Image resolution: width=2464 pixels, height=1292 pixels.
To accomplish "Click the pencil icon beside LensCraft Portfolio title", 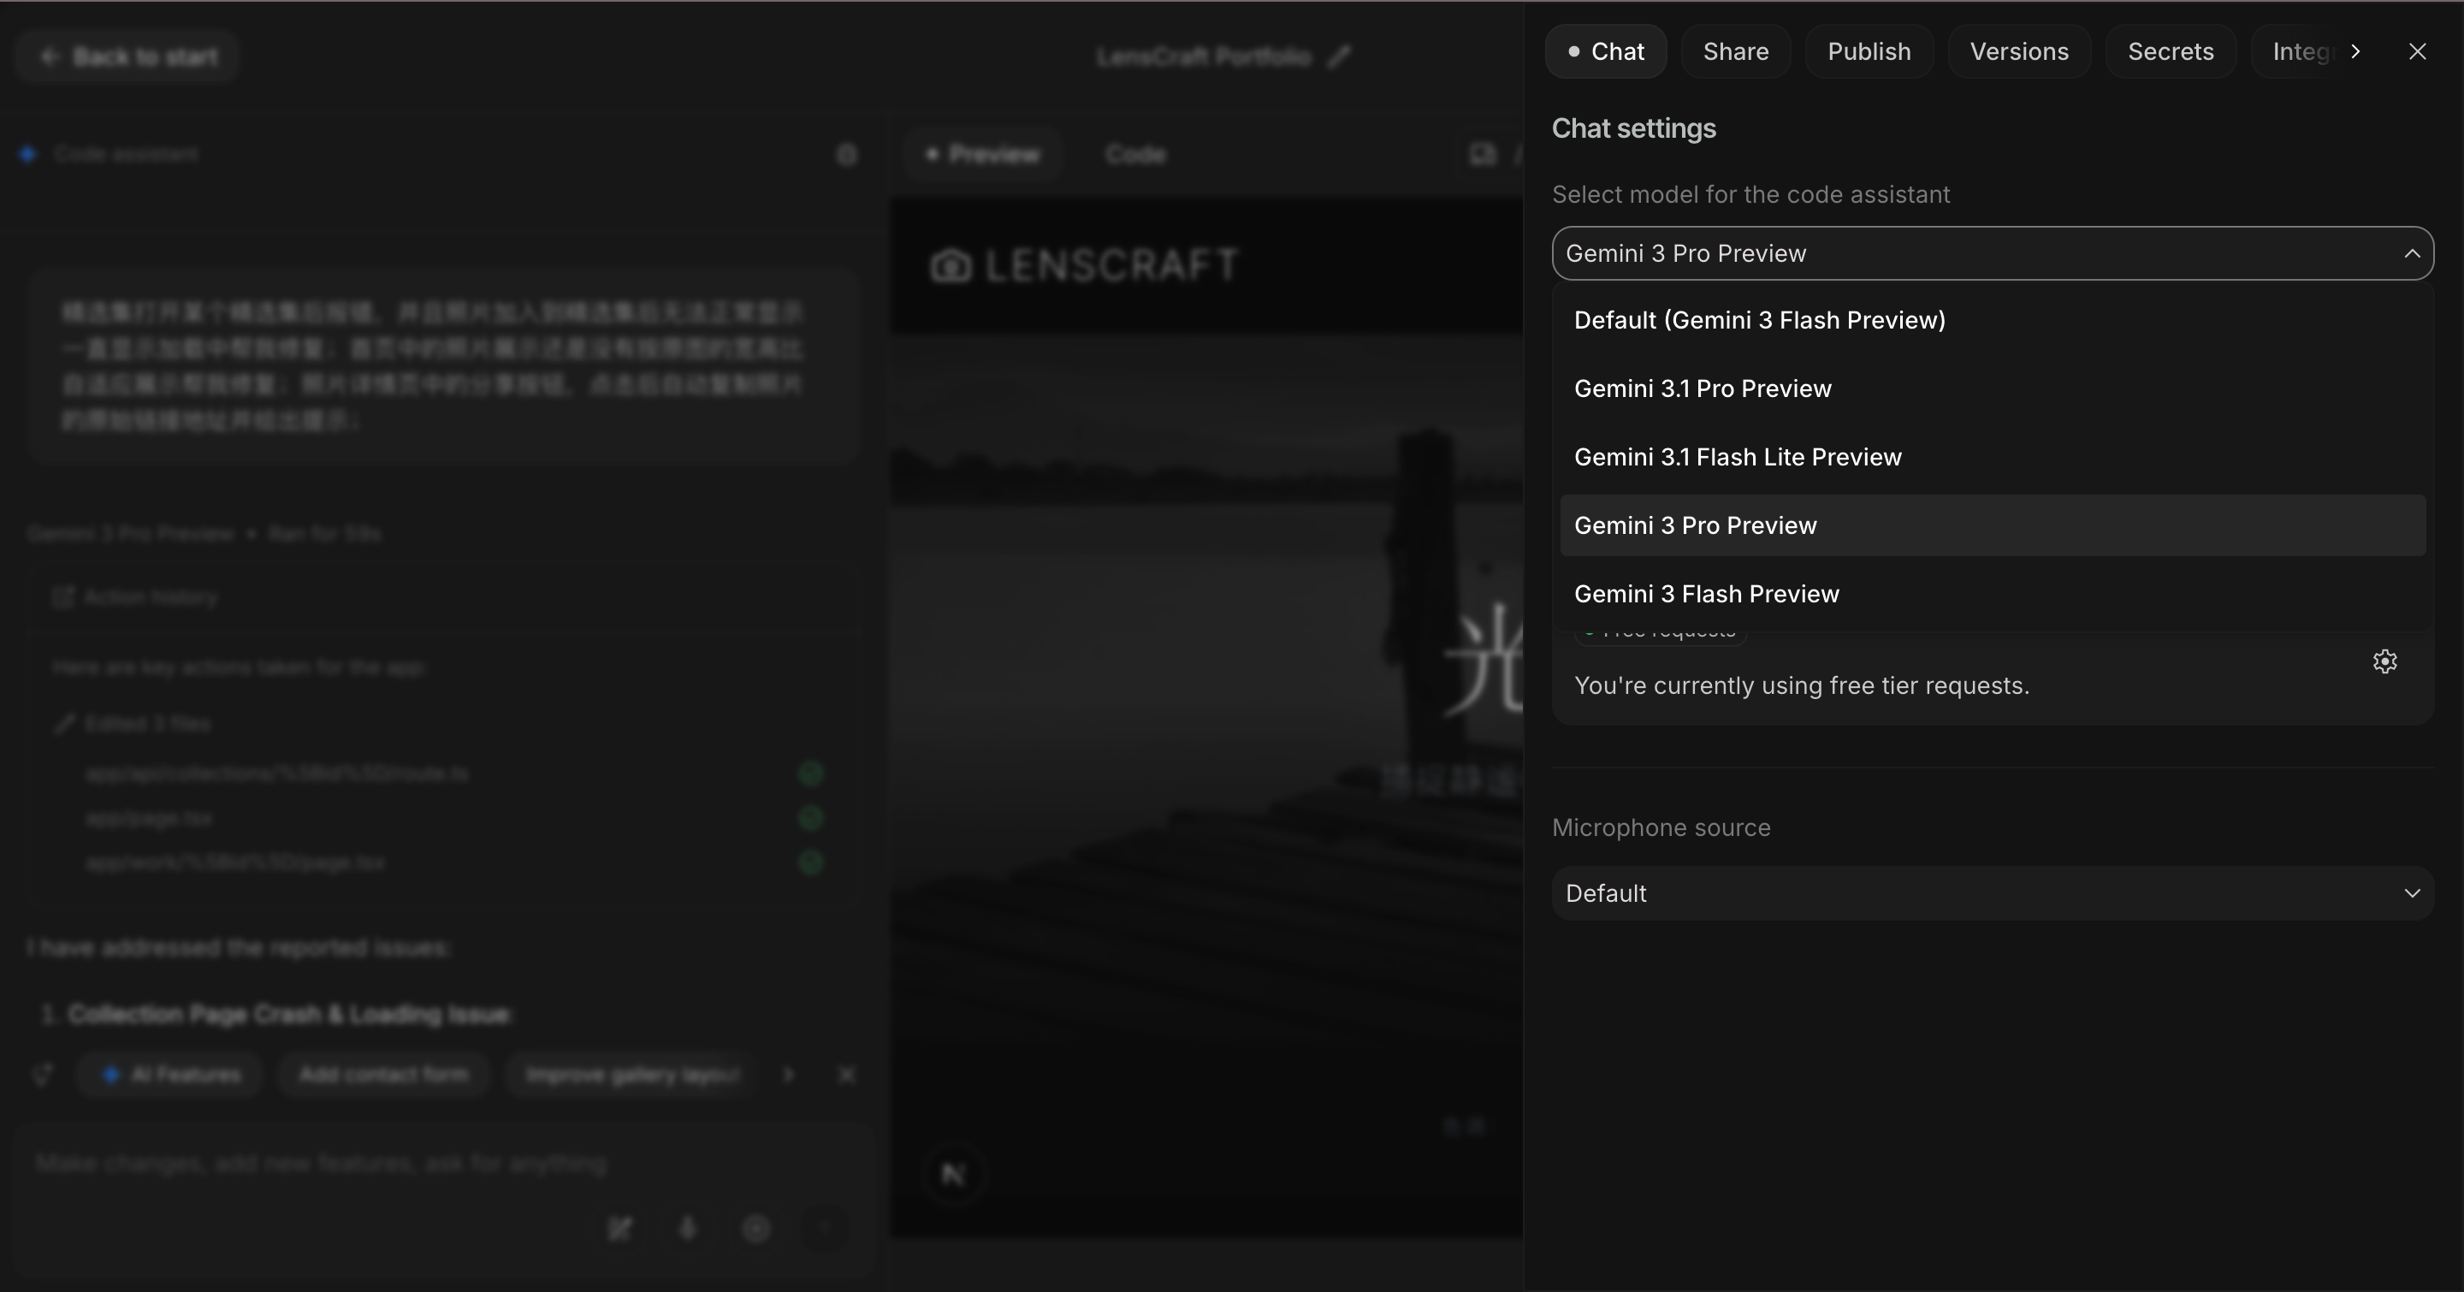I will pos(1340,57).
